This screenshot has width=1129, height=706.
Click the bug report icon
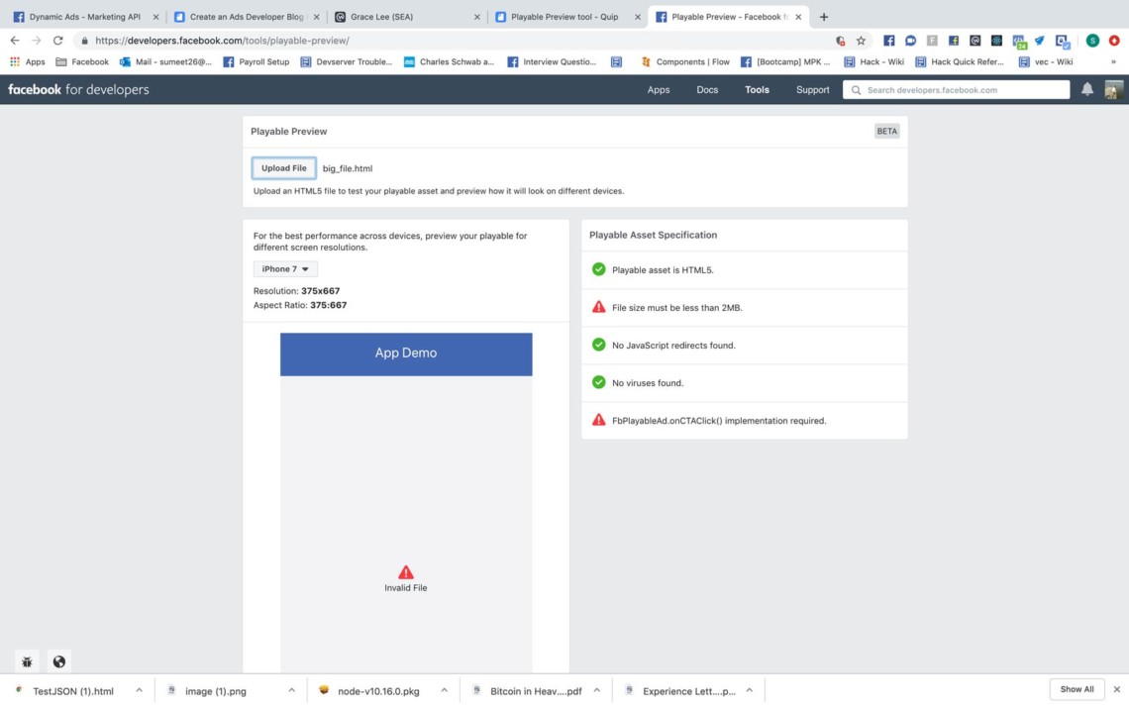27,661
